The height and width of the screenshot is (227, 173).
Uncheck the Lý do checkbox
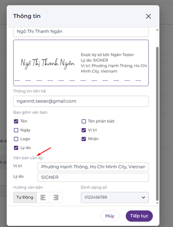pyautogui.click(x=16, y=148)
